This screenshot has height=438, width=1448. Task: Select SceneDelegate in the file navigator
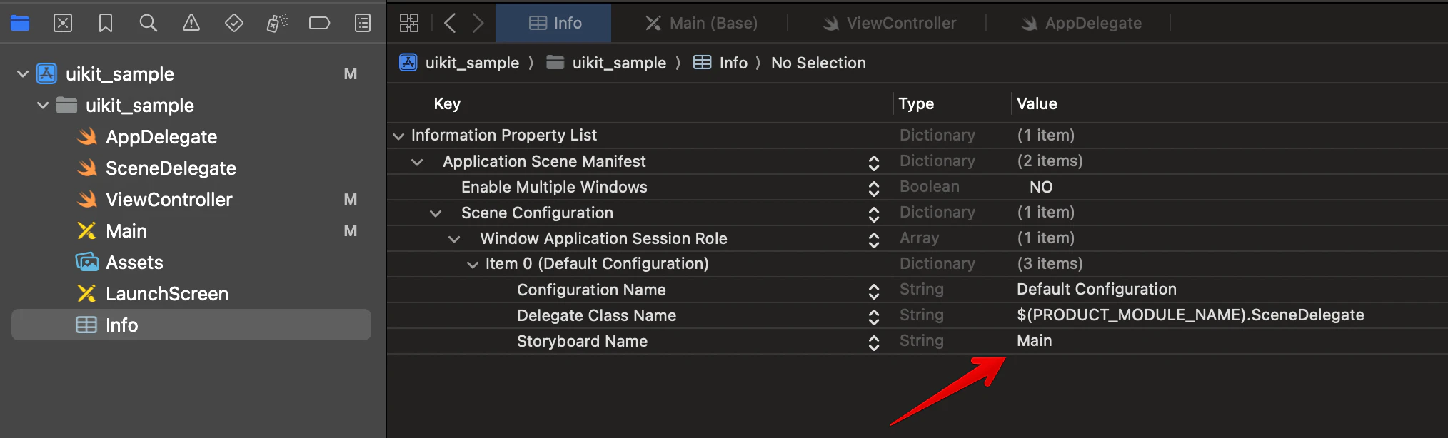tap(171, 168)
